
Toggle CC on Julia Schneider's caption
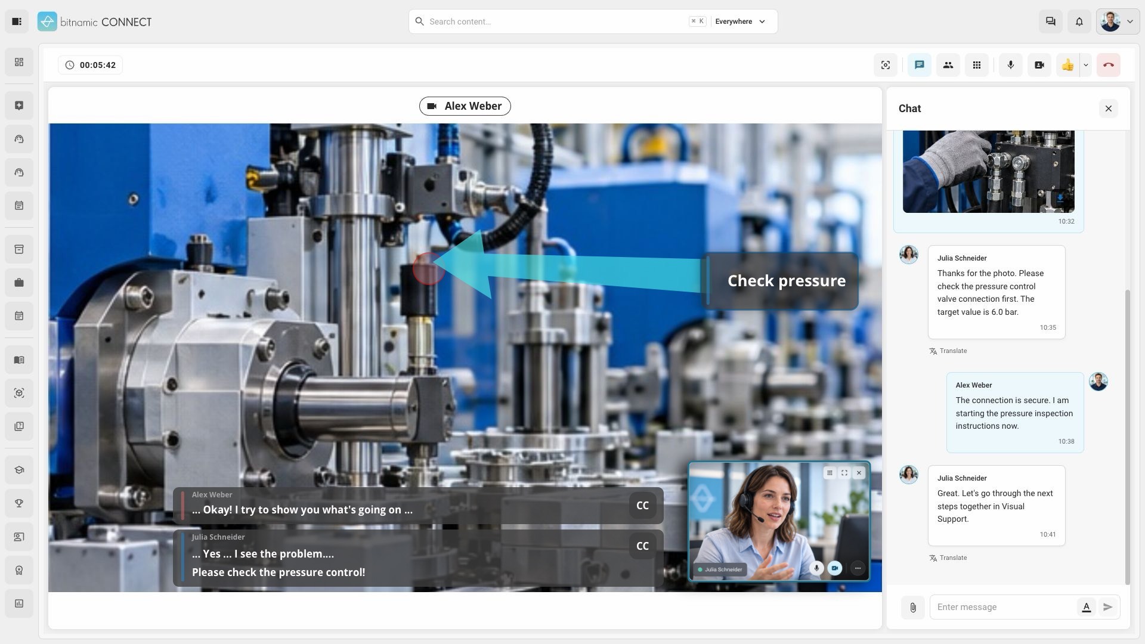click(x=642, y=546)
